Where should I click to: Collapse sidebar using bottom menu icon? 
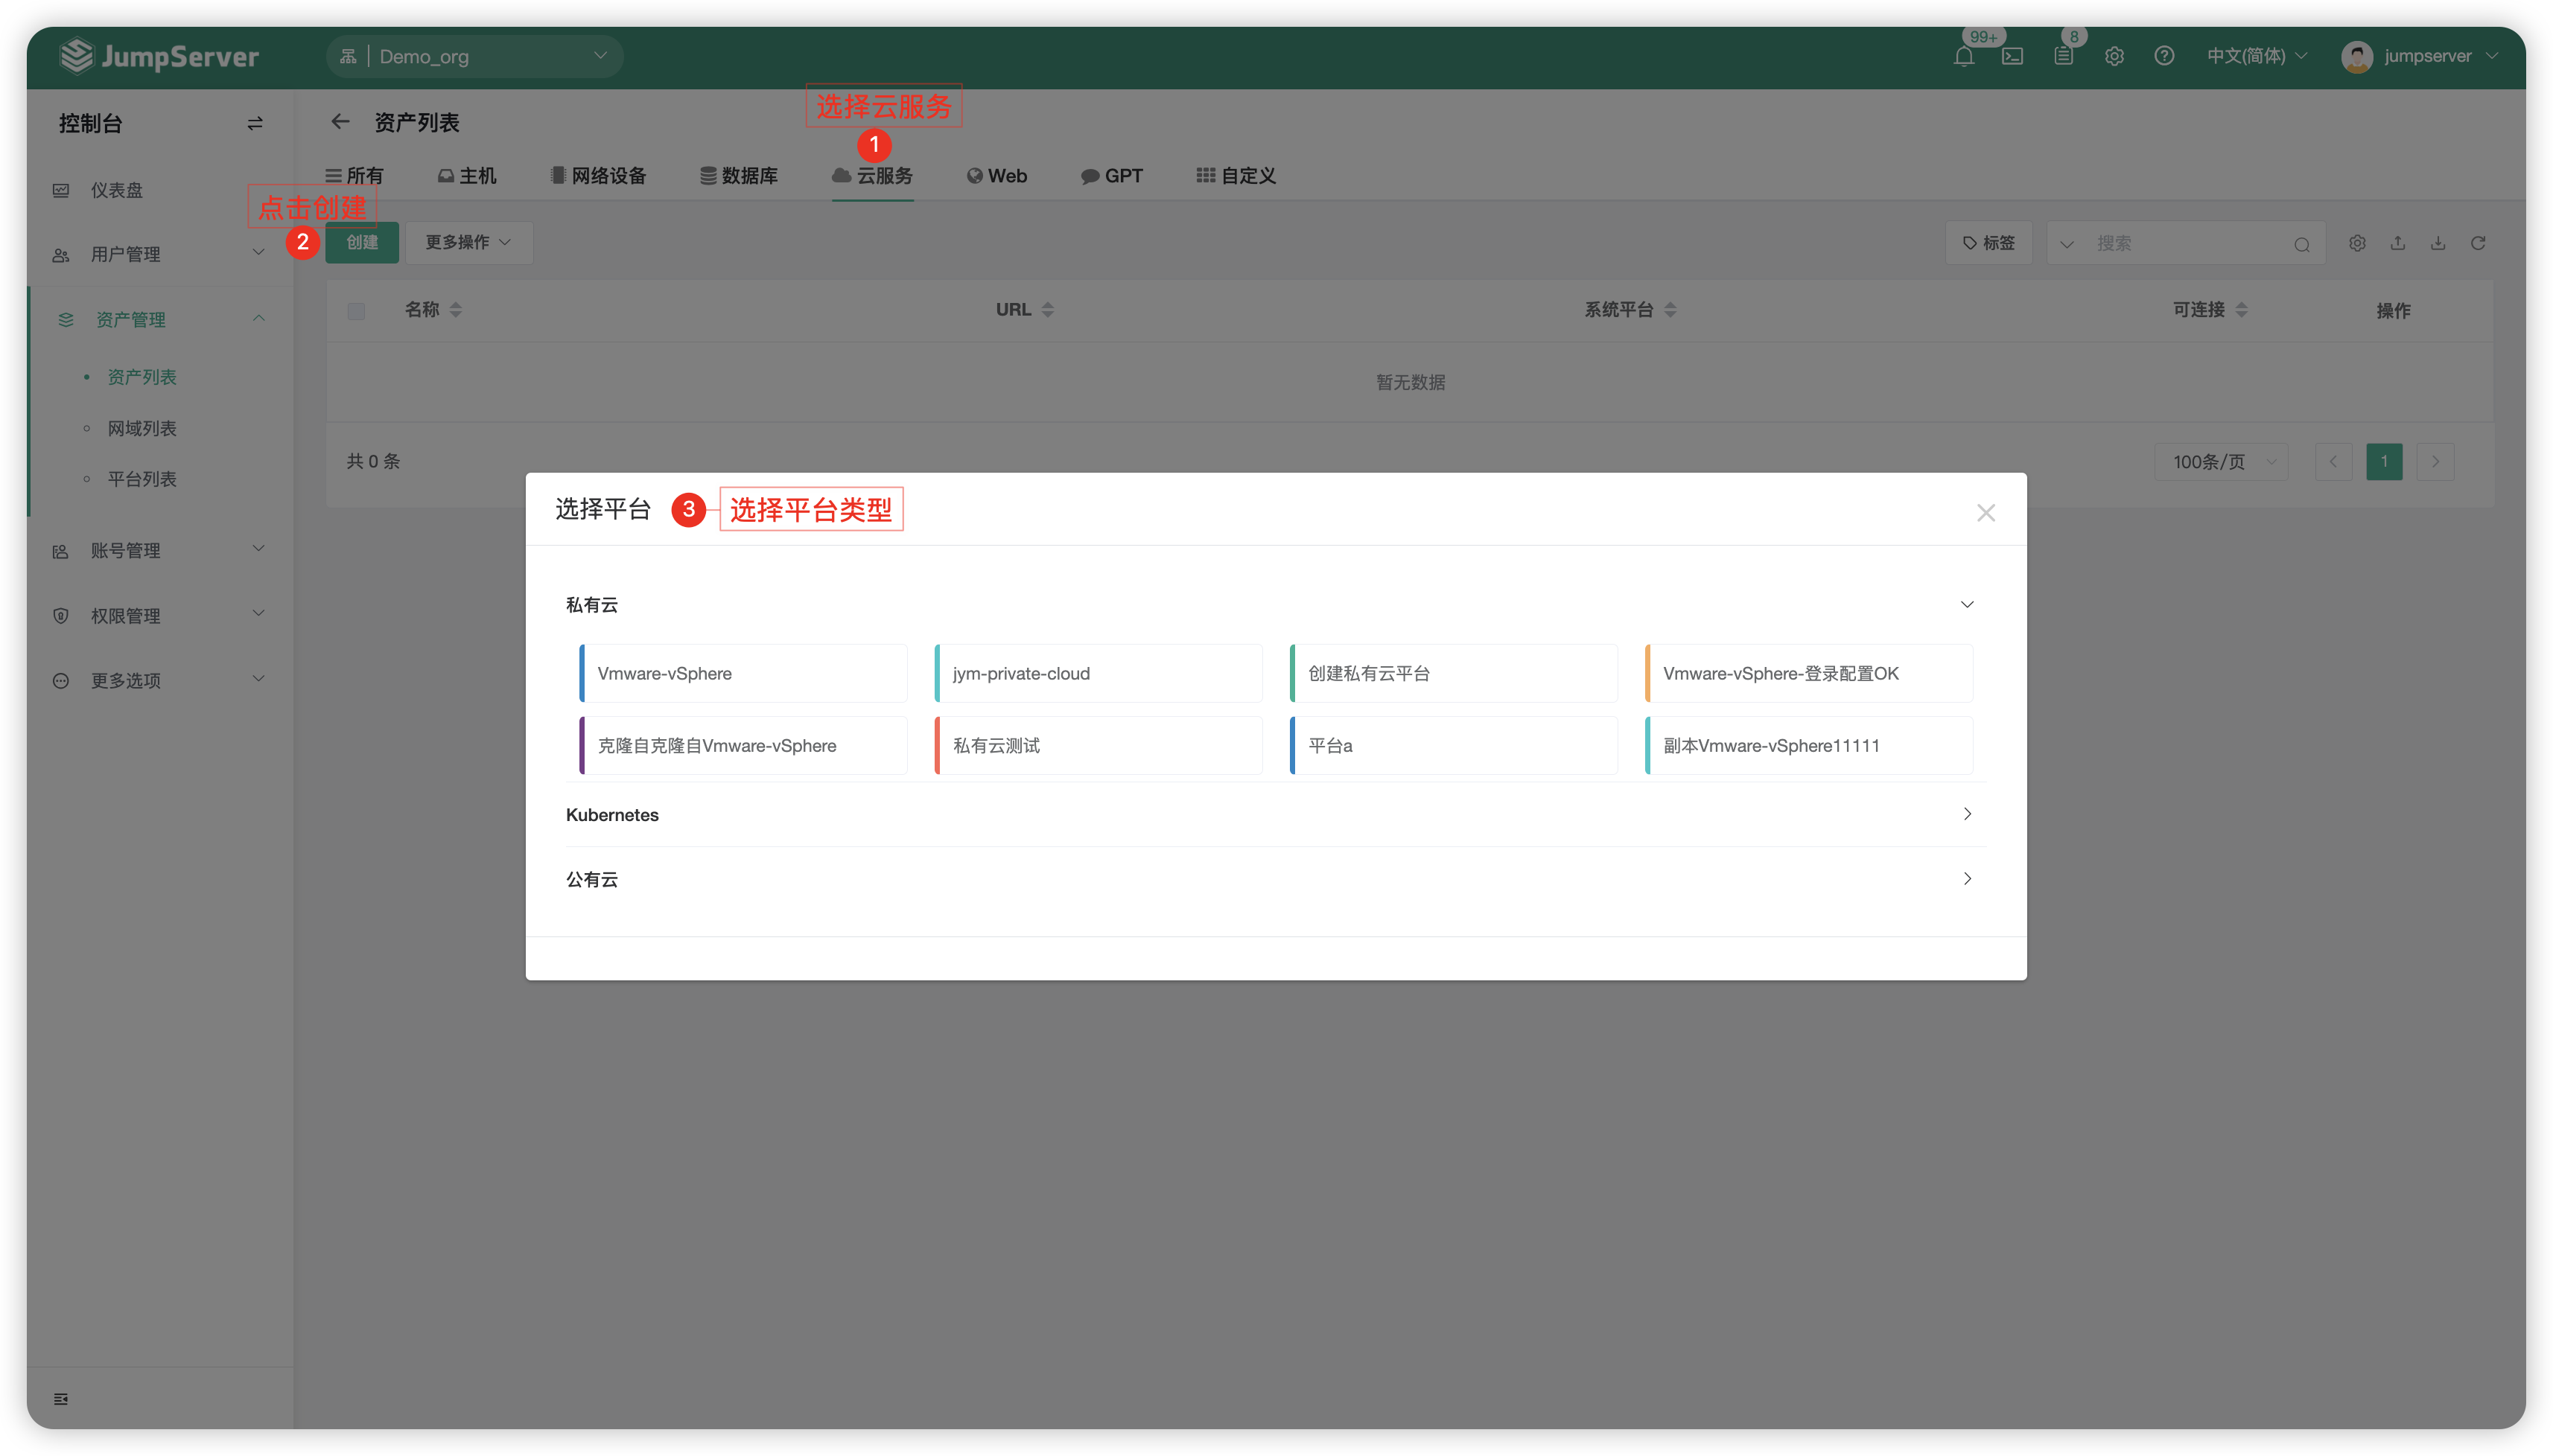pyautogui.click(x=61, y=1399)
